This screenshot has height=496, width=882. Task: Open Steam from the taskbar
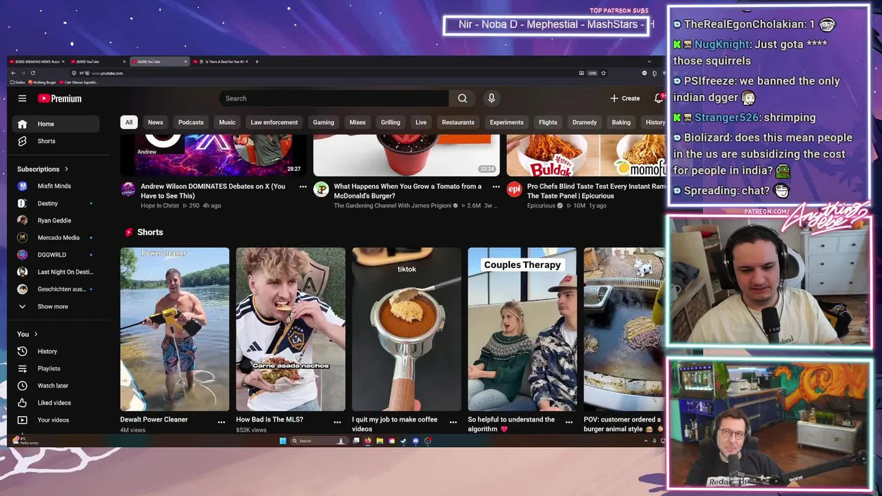[x=403, y=441]
